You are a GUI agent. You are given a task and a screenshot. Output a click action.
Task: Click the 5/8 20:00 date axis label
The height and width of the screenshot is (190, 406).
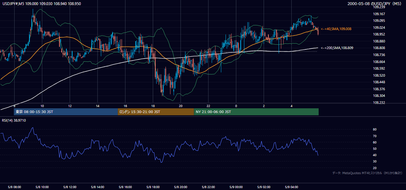tap(181, 187)
